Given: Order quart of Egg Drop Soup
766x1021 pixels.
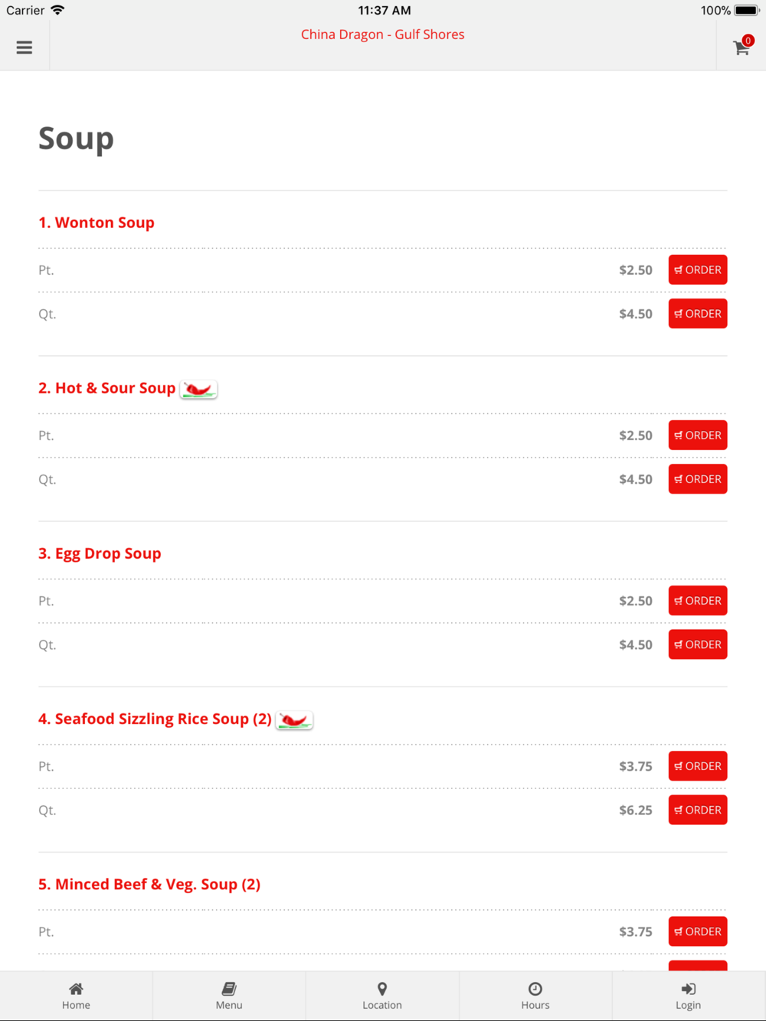Looking at the screenshot, I should [698, 644].
